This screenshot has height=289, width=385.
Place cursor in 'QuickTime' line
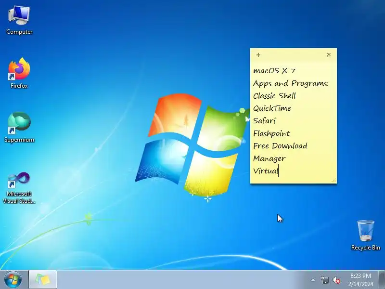272,108
